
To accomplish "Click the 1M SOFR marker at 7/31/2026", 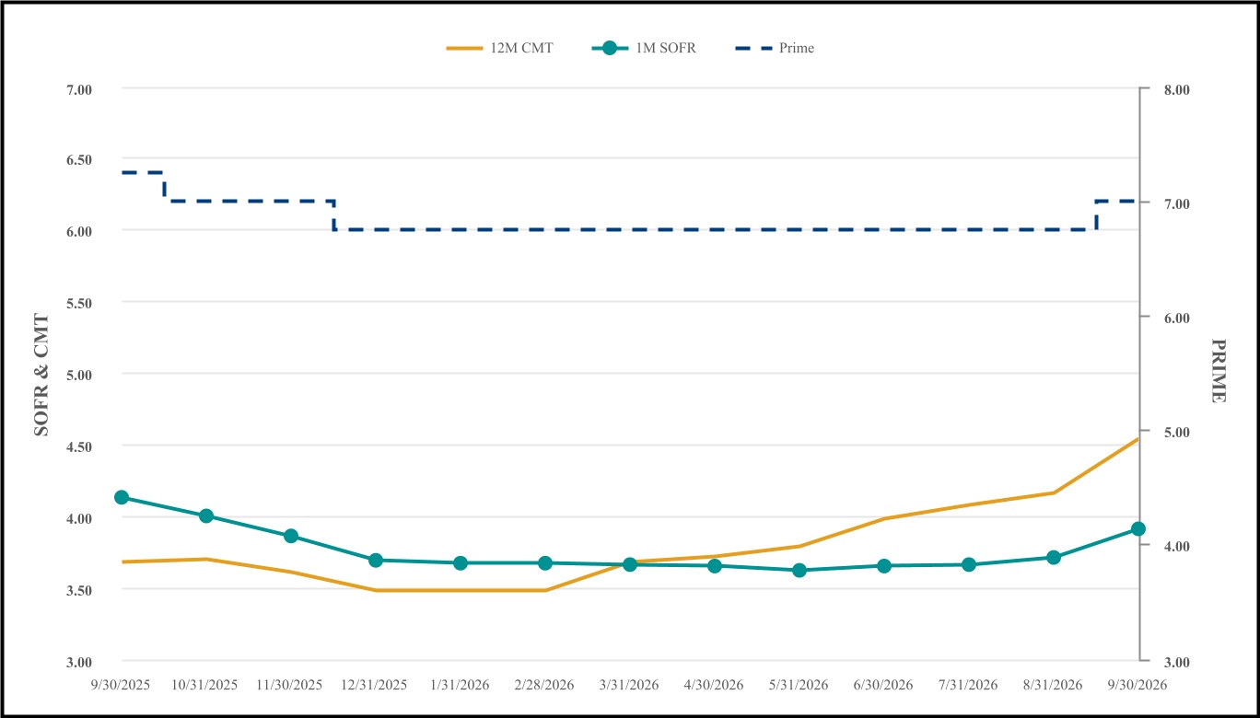I will [969, 564].
